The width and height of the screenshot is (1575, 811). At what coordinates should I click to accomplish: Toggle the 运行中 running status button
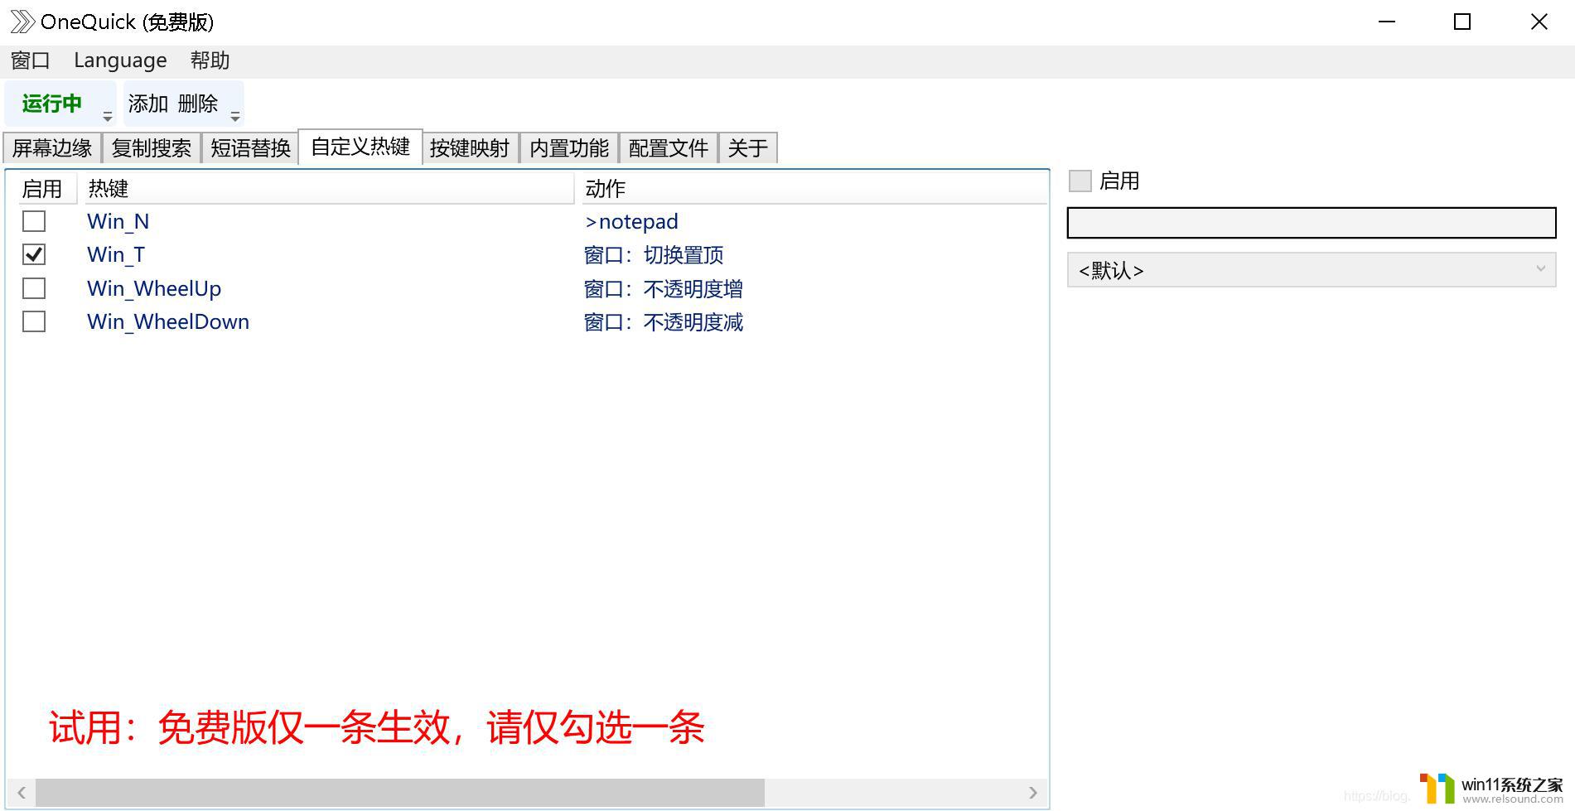click(x=52, y=104)
